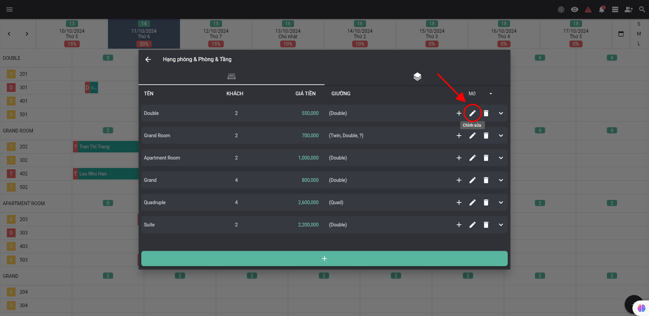Viewport: 649px width, 316px height.
Task: Select the 10/10/2024 Thứ 5 date column
Action: pyautogui.click(x=72, y=34)
